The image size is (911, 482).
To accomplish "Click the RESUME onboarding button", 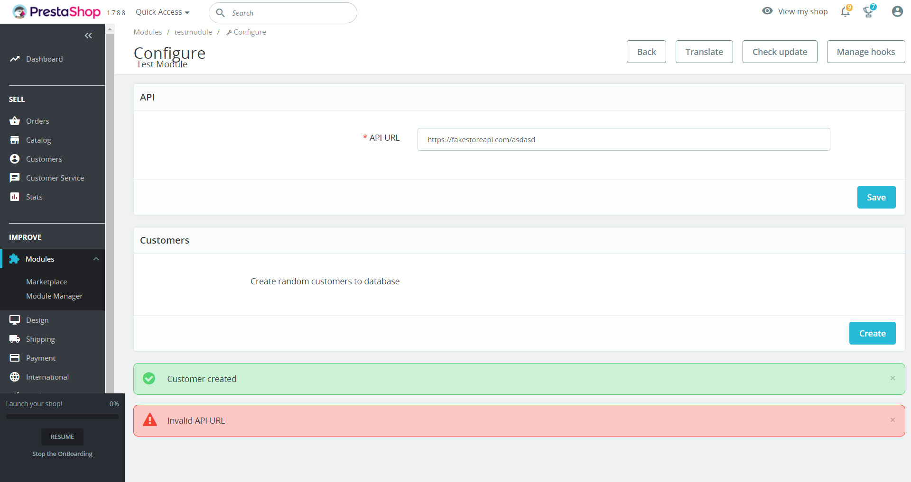I will (x=62, y=437).
